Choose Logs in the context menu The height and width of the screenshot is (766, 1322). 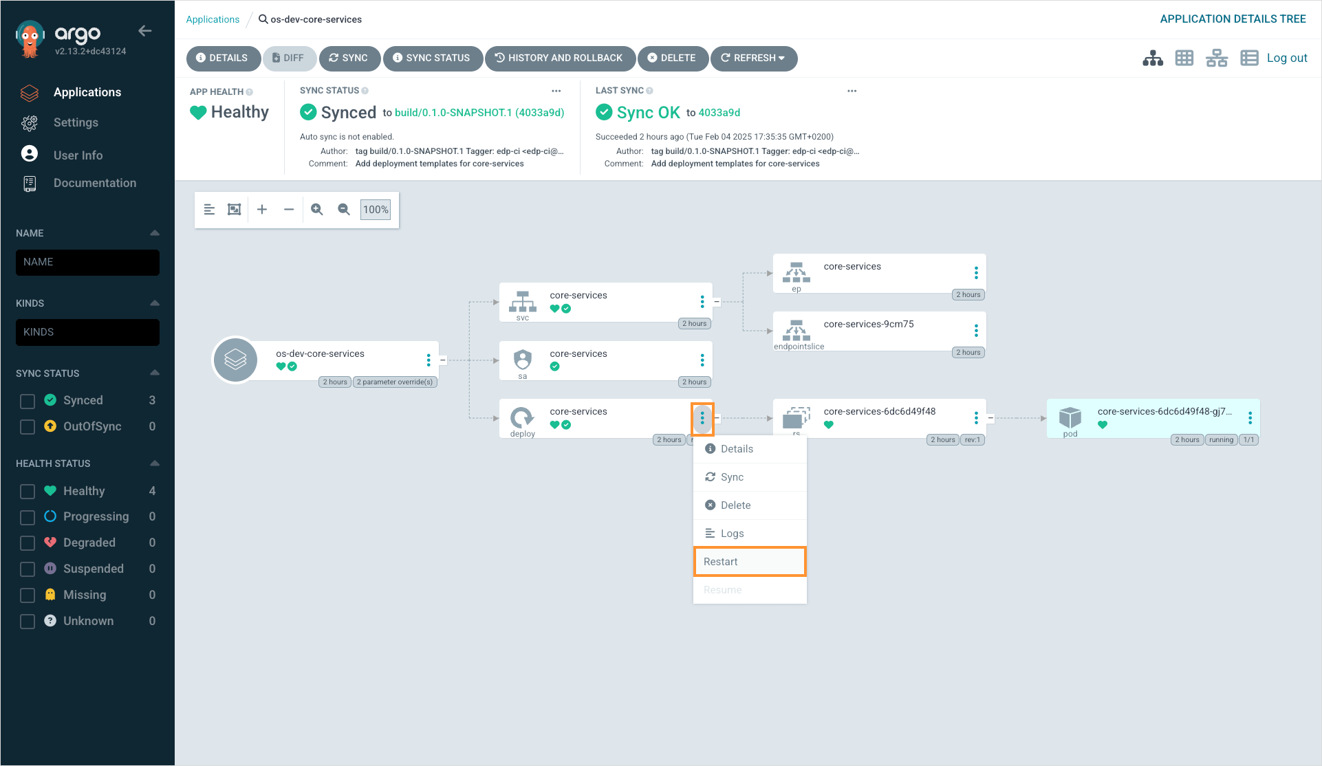(732, 534)
